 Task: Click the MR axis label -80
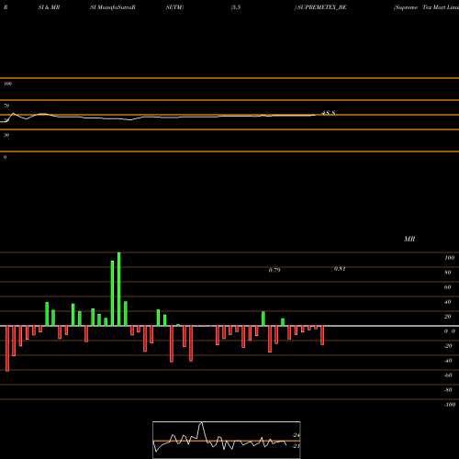pos(448,390)
